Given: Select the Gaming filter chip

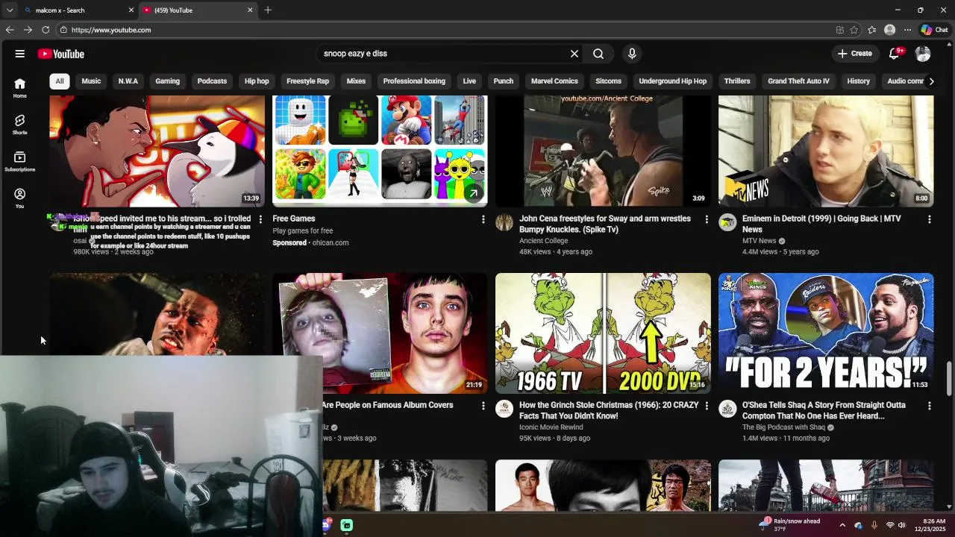Looking at the screenshot, I should (167, 81).
